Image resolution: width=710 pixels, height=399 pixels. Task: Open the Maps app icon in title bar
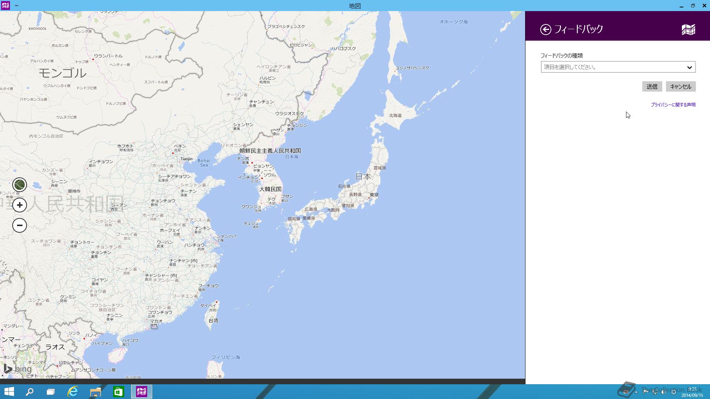pyautogui.click(x=5, y=6)
